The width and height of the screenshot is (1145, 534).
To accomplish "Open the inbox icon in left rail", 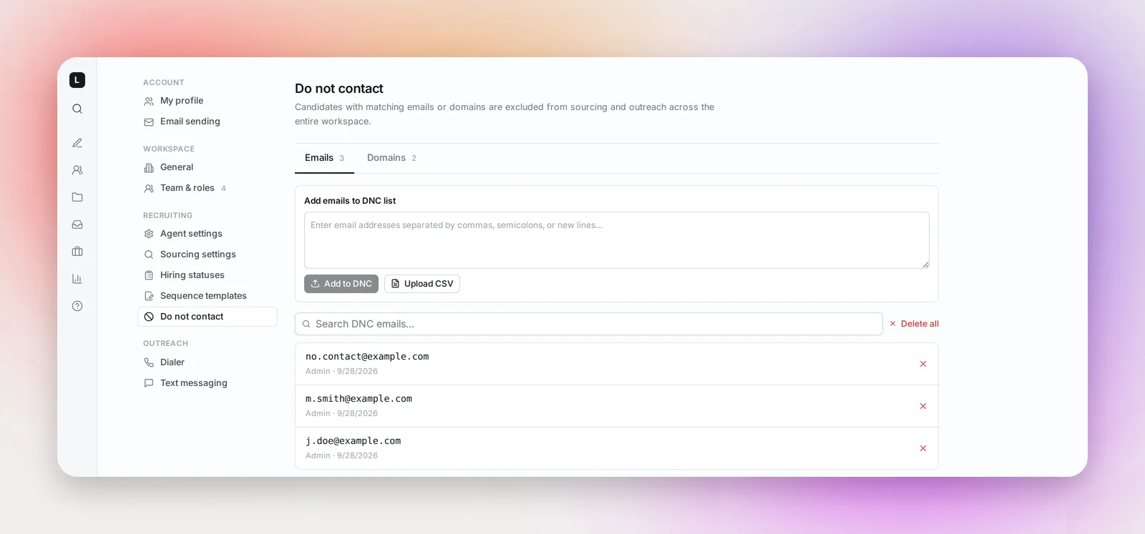I will point(77,224).
